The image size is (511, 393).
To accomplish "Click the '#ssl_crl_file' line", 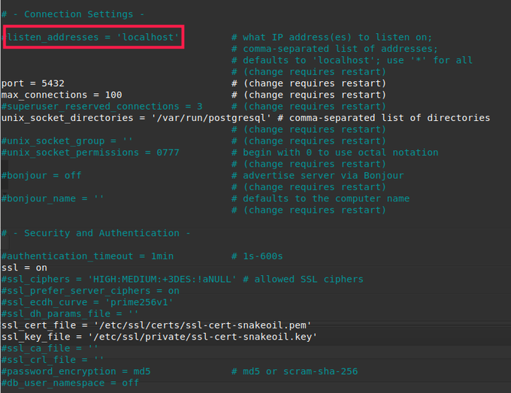I will point(53,360).
